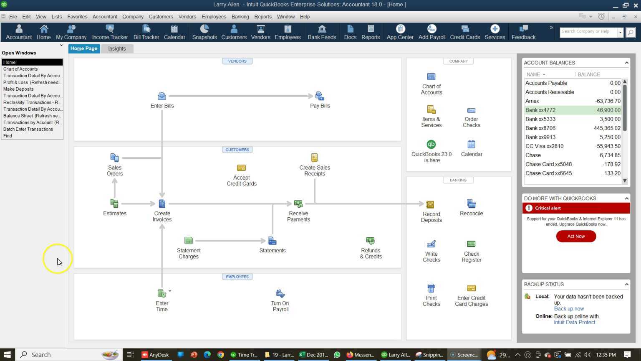The height and width of the screenshot is (361, 641).
Task: Show hidden system tray icons
Action: (x=517, y=355)
